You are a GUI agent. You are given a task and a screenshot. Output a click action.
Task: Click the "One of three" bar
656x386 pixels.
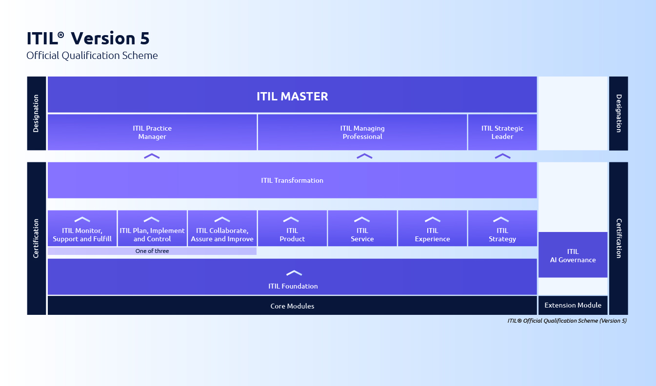152,251
